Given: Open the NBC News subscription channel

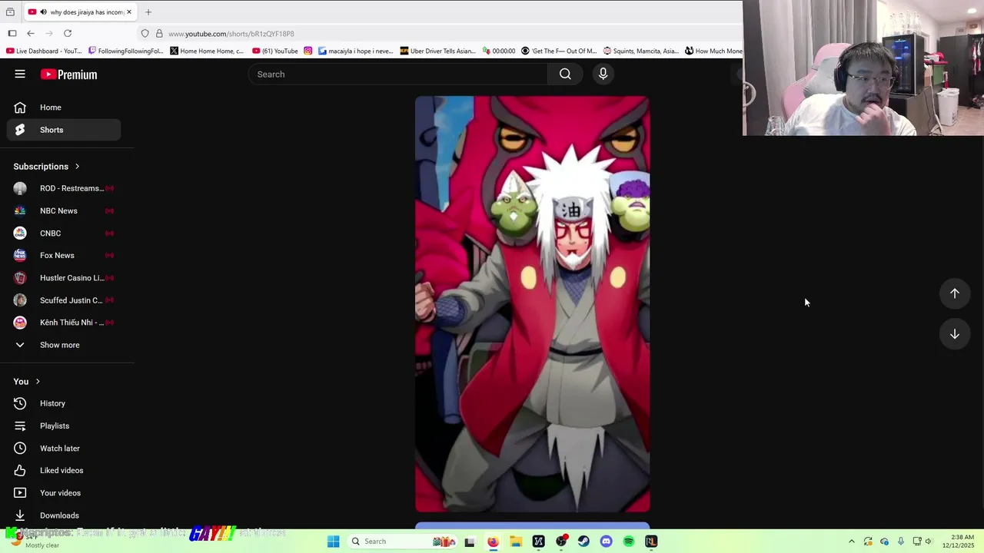Looking at the screenshot, I should [x=64, y=210].
